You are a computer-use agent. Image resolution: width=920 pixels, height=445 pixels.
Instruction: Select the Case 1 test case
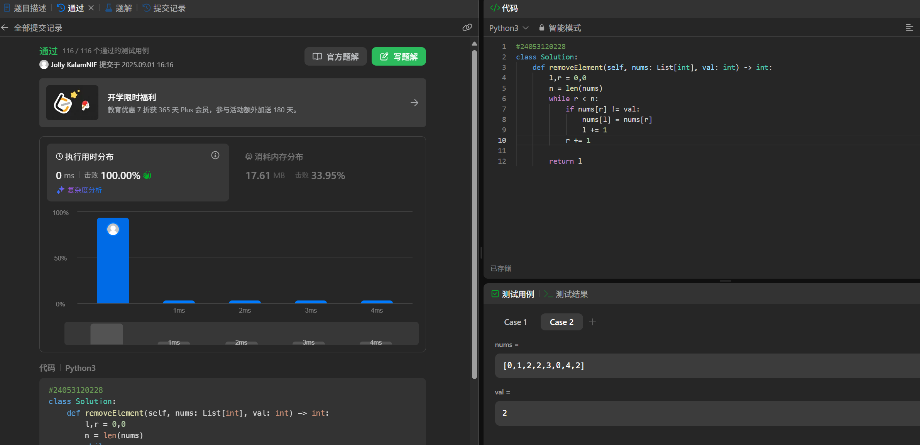[515, 322]
